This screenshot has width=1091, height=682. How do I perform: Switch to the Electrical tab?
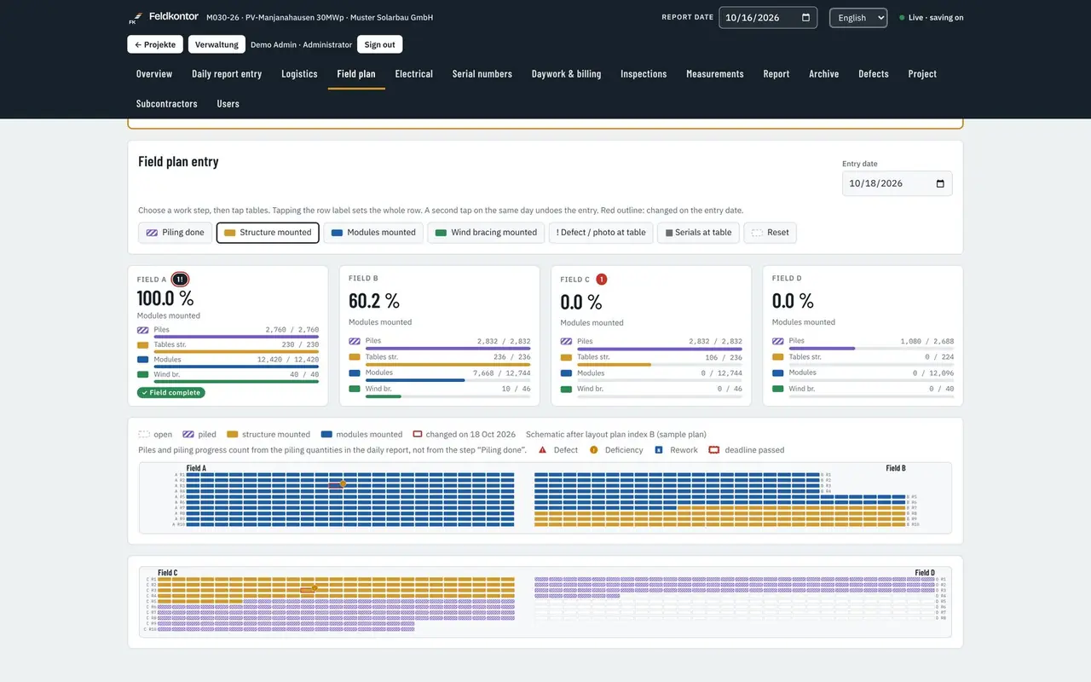414,74
